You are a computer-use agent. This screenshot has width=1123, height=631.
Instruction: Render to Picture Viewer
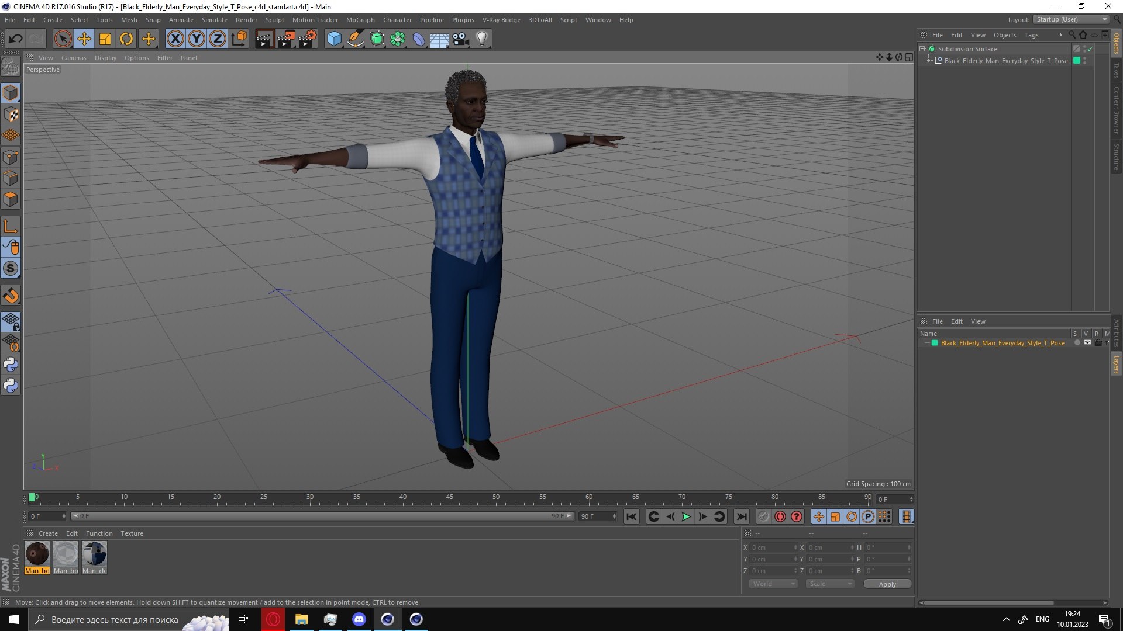(286, 39)
